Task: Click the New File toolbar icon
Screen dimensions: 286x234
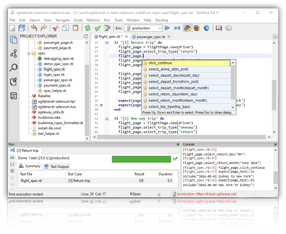Action: (x=12, y=28)
